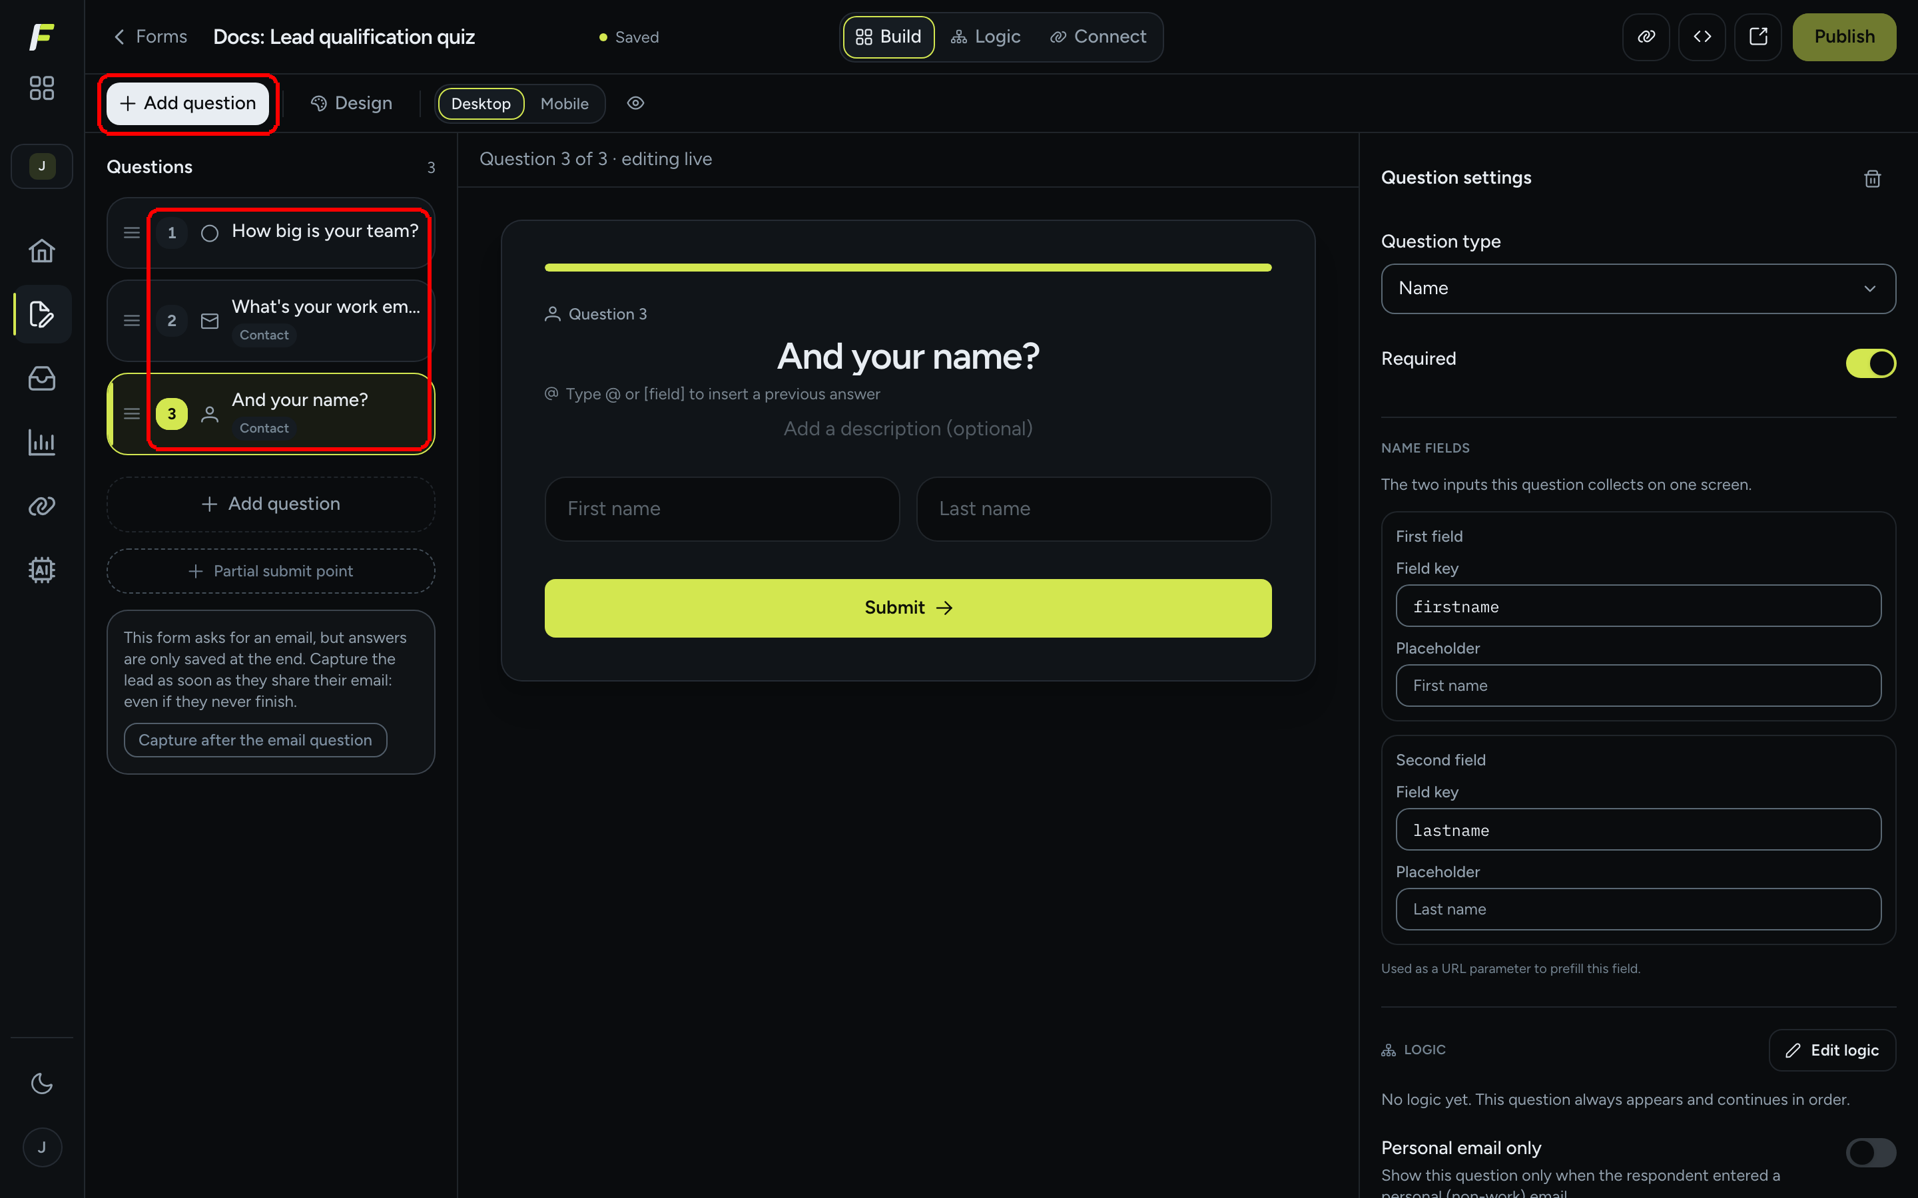Click Add a description (optional) field
Image resolution: width=1918 pixels, height=1198 pixels.
(908, 429)
